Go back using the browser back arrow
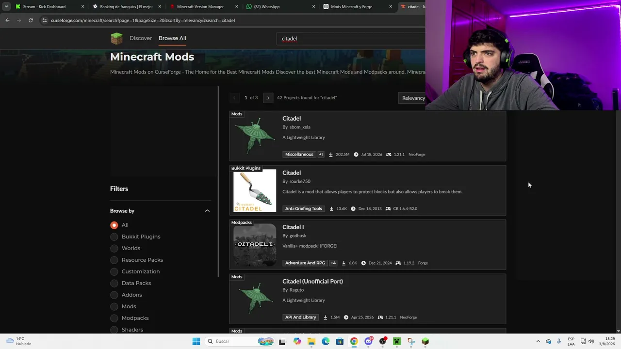 click(7, 20)
